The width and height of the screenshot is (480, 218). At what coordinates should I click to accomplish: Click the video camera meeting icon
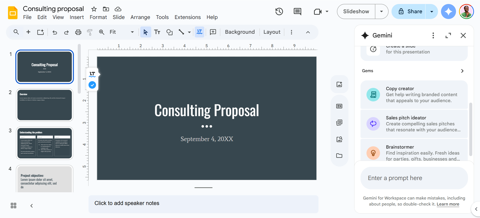[317, 11]
